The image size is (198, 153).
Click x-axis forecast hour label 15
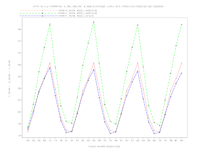coord(55,140)
